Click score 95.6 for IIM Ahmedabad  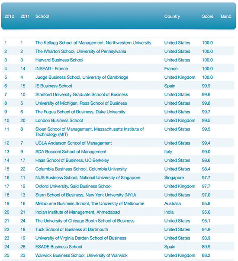click(206, 212)
